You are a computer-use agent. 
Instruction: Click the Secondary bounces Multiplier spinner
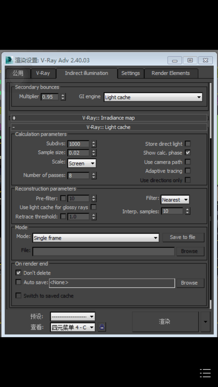[63, 97]
